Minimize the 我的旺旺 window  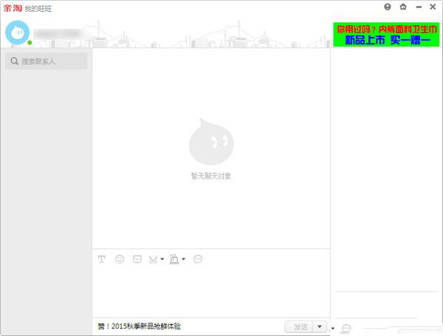(x=419, y=7)
